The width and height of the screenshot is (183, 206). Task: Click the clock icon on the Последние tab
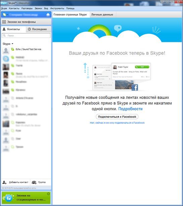(x=29, y=29)
